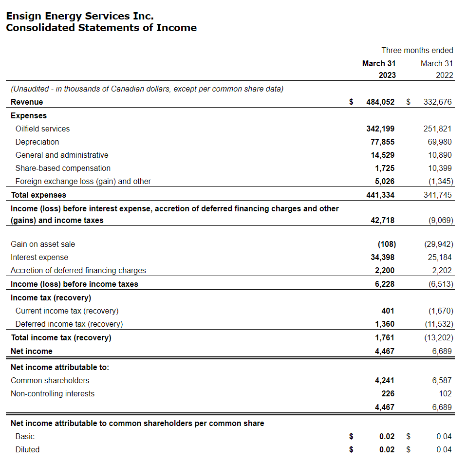Click Share-based compensation 2022 value 10,399
Screen dimensions: 467x464
439,168
